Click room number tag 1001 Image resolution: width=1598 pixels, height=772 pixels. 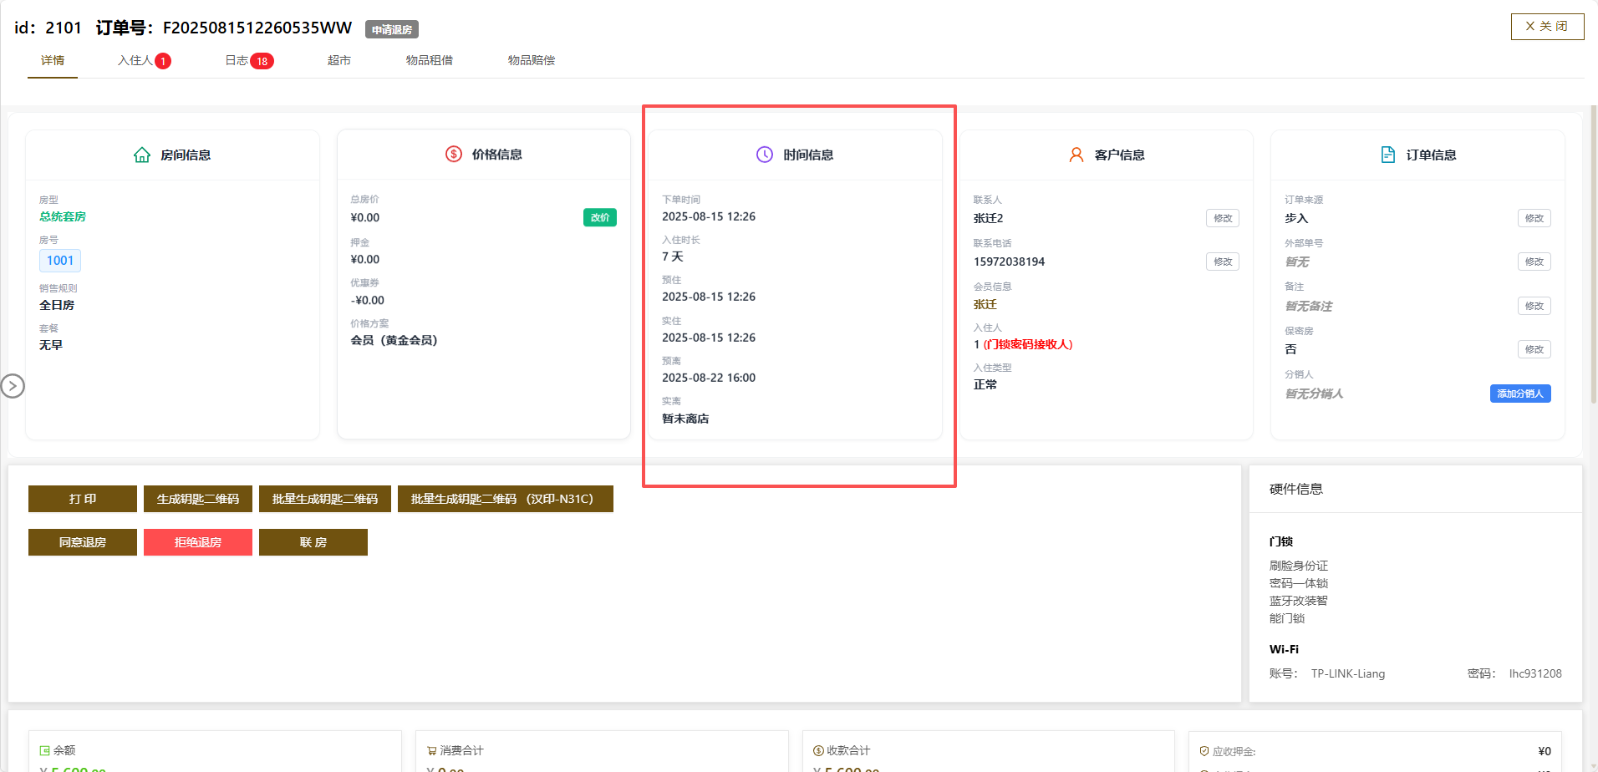(x=60, y=261)
